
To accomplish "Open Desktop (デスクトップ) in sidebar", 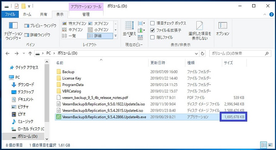I will click(23, 92).
